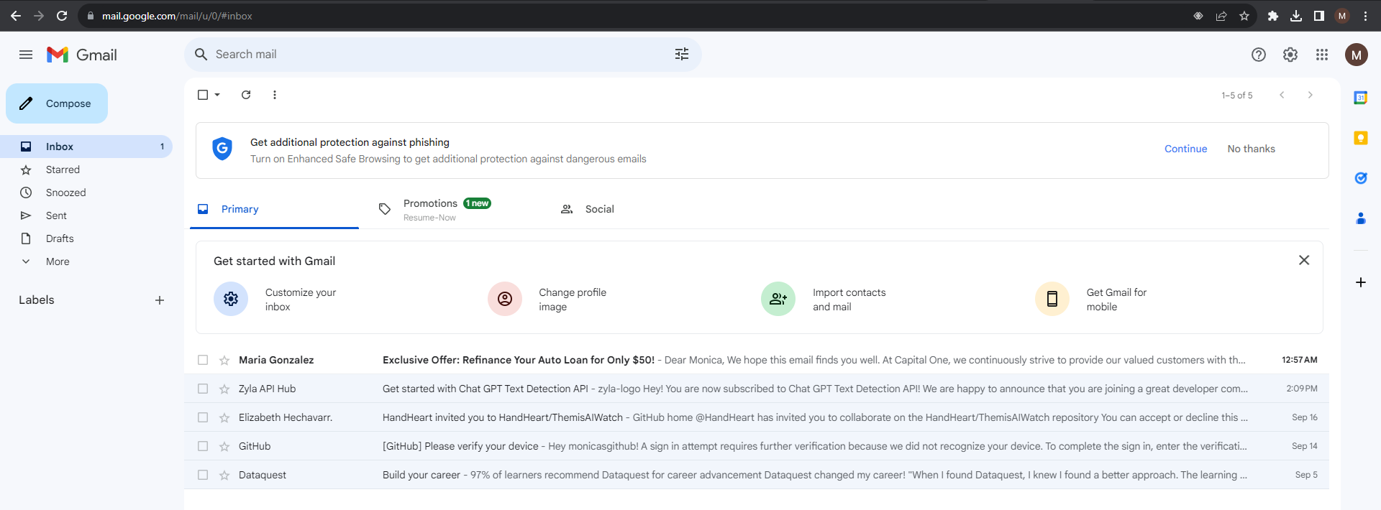1381x510 pixels.
Task: Open the Exclusive Offer Refinance Auto Loan email
Action: coord(757,360)
